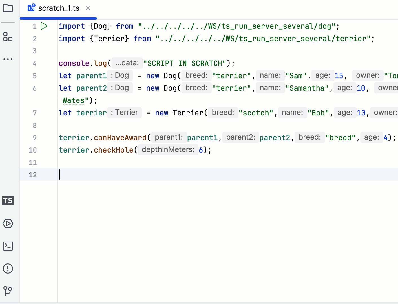
Task: Open the Services tool window
Action: coord(8,223)
